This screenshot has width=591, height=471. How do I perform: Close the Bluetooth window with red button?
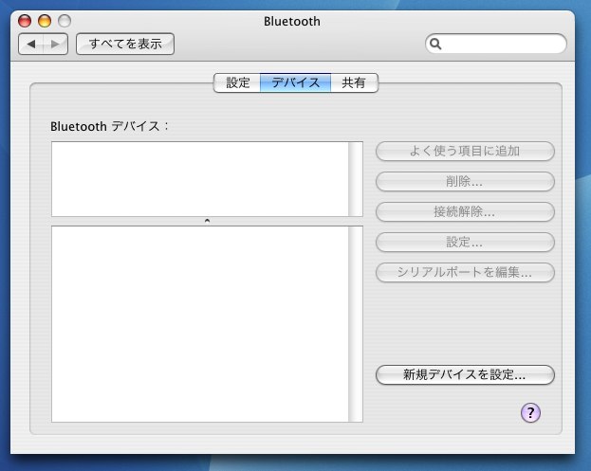tap(25, 21)
